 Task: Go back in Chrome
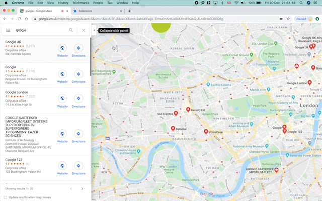[x=5, y=19]
